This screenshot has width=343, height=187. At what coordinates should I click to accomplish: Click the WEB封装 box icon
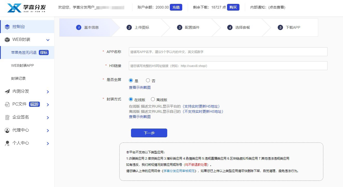(7, 40)
